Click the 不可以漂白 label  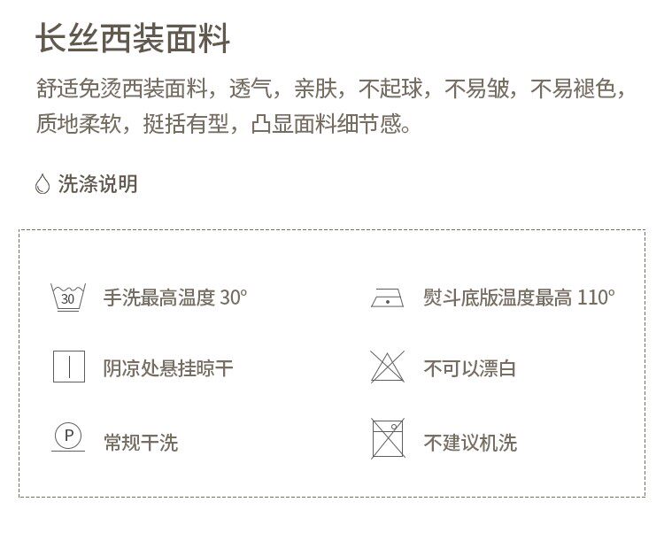[469, 367]
